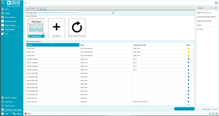This screenshot has height=116, width=219.
Task: Click the folder icon at top right
Action: coord(216,3)
